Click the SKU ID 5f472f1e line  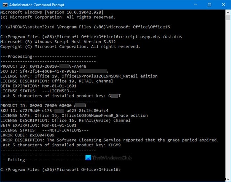click(x=54, y=71)
